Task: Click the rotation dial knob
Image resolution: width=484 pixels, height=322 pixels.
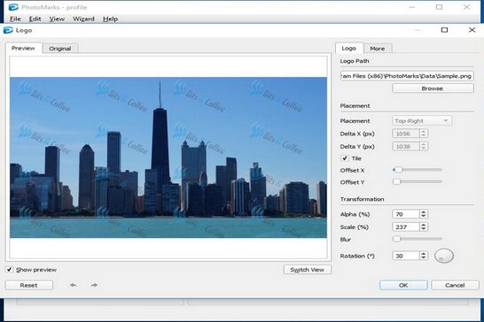Action: (444, 256)
